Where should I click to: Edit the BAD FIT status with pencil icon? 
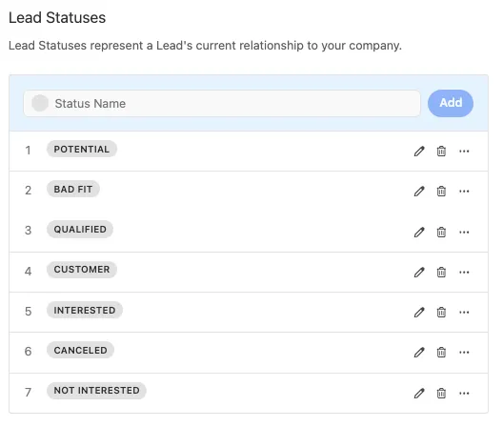(419, 192)
